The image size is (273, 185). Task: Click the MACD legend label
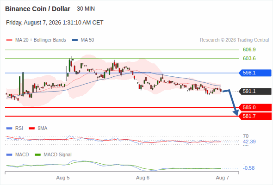point(22,155)
